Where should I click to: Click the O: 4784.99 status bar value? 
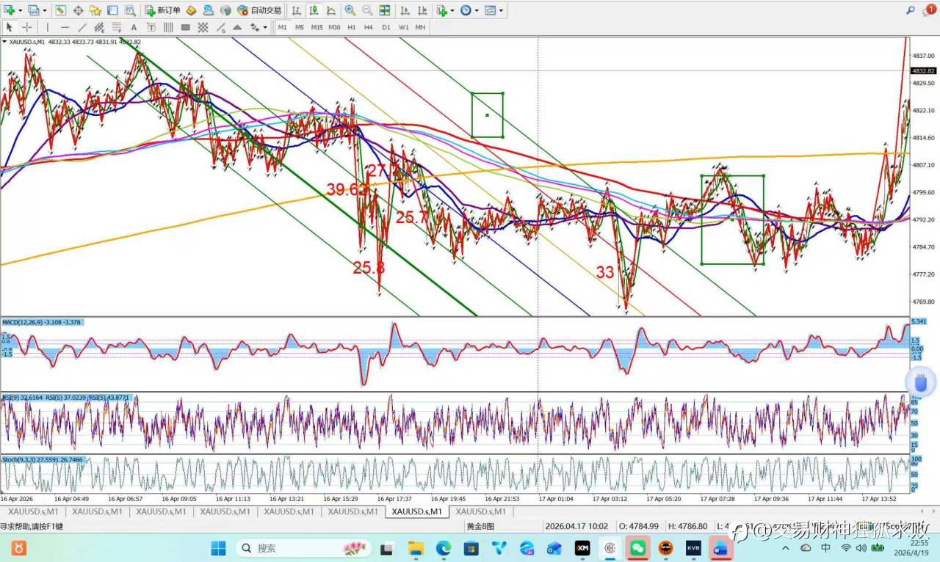point(638,526)
